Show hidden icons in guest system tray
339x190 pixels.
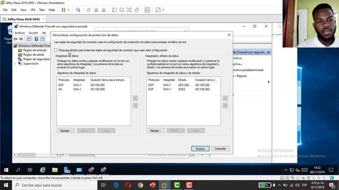pyautogui.click(x=286, y=170)
